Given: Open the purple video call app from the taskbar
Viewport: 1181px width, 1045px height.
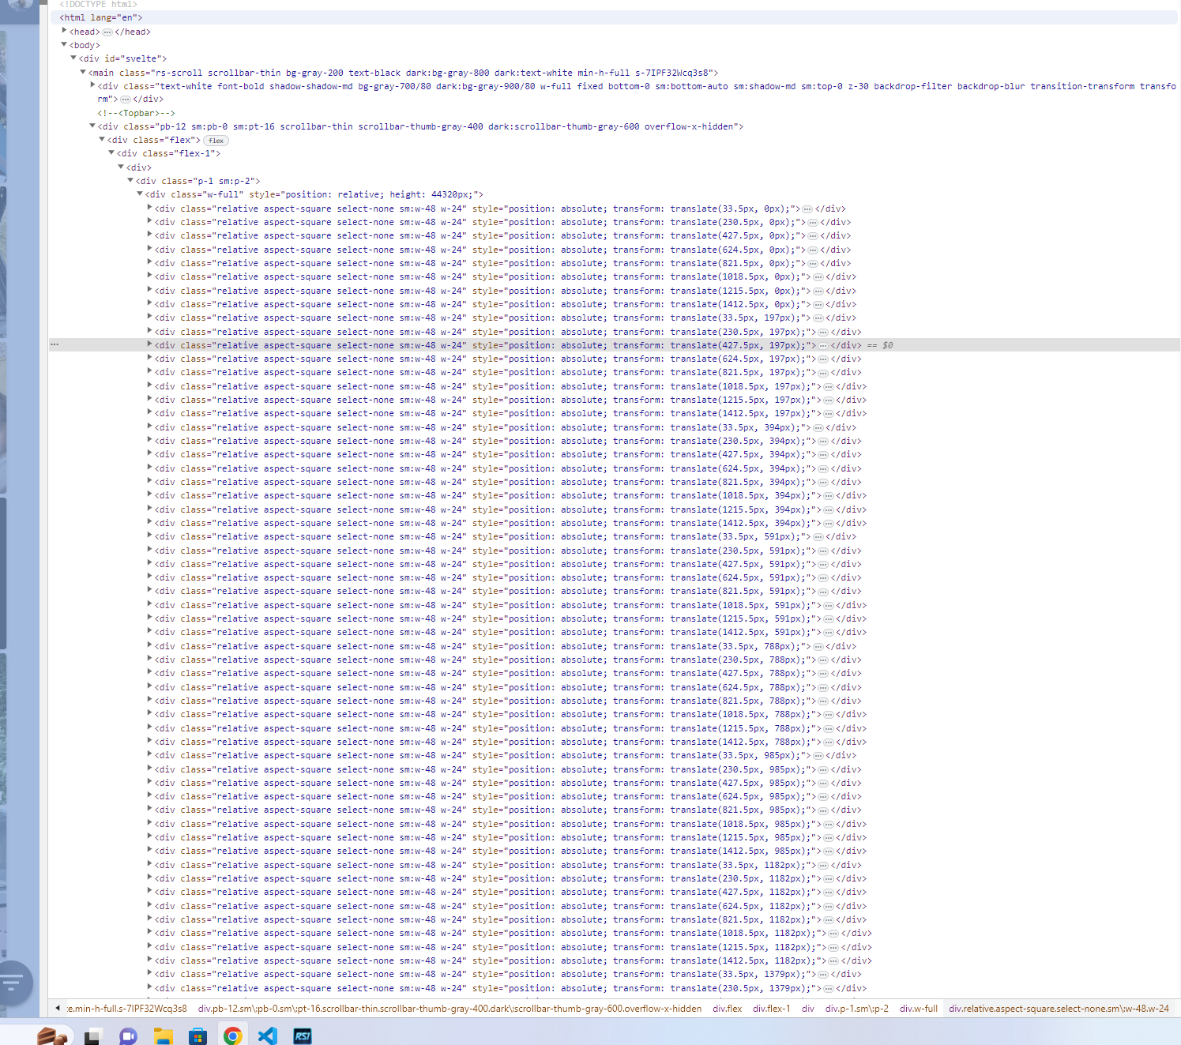Looking at the screenshot, I should click(x=127, y=1035).
